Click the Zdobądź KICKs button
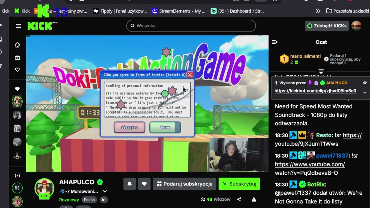 pyautogui.click(x=327, y=26)
